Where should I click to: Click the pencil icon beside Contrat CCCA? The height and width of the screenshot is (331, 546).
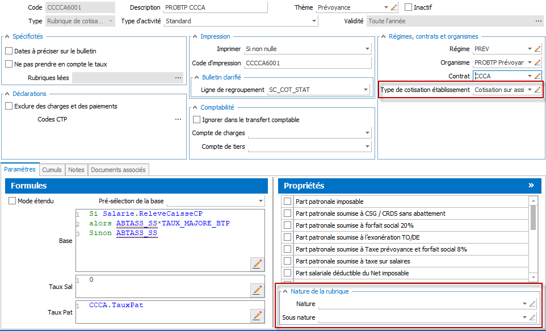(x=537, y=76)
